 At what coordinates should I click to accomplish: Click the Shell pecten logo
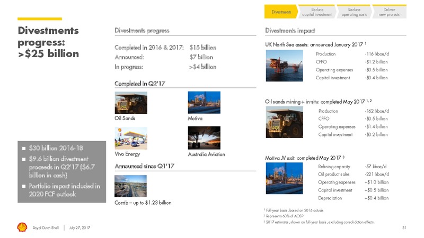pos(22,227)
